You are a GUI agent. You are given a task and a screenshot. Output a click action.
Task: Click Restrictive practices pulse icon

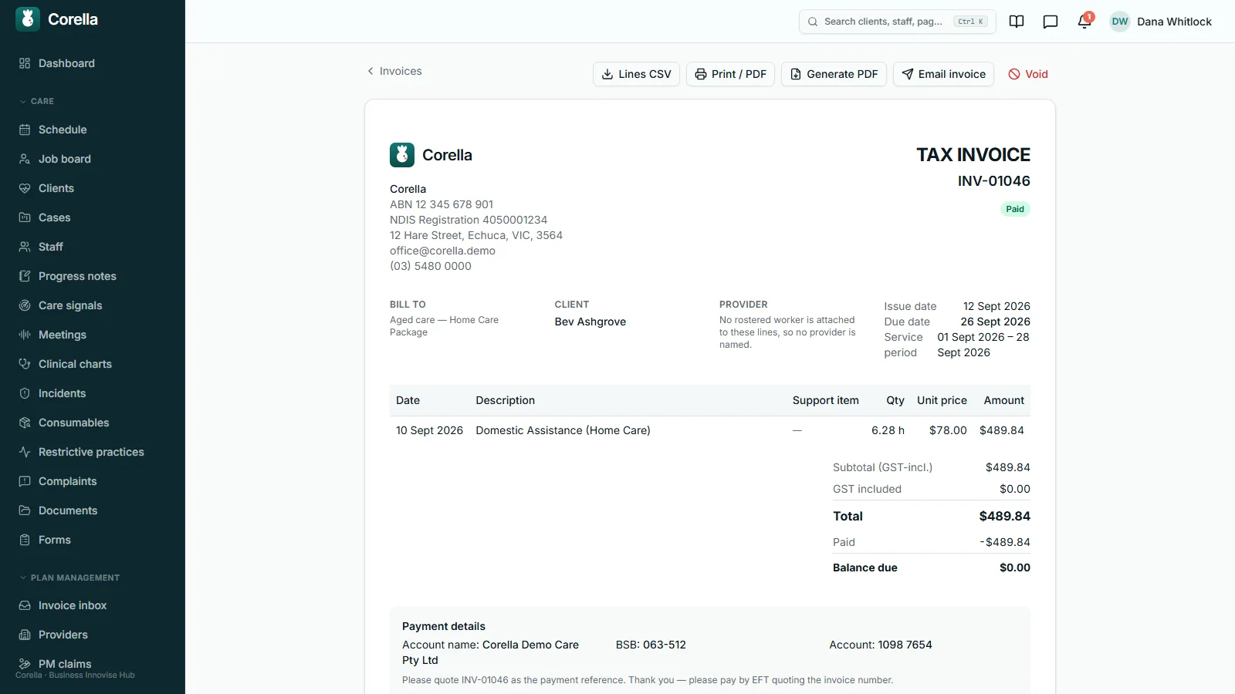pyautogui.click(x=25, y=452)
